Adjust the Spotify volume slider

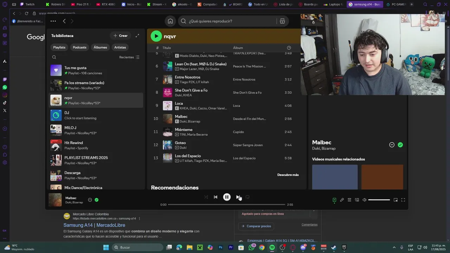coord(379,200)
